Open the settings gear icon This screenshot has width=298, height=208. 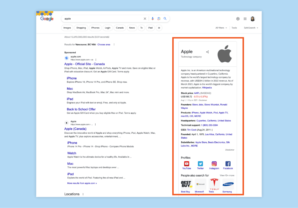pyautogui.click(x=238, y=19)
